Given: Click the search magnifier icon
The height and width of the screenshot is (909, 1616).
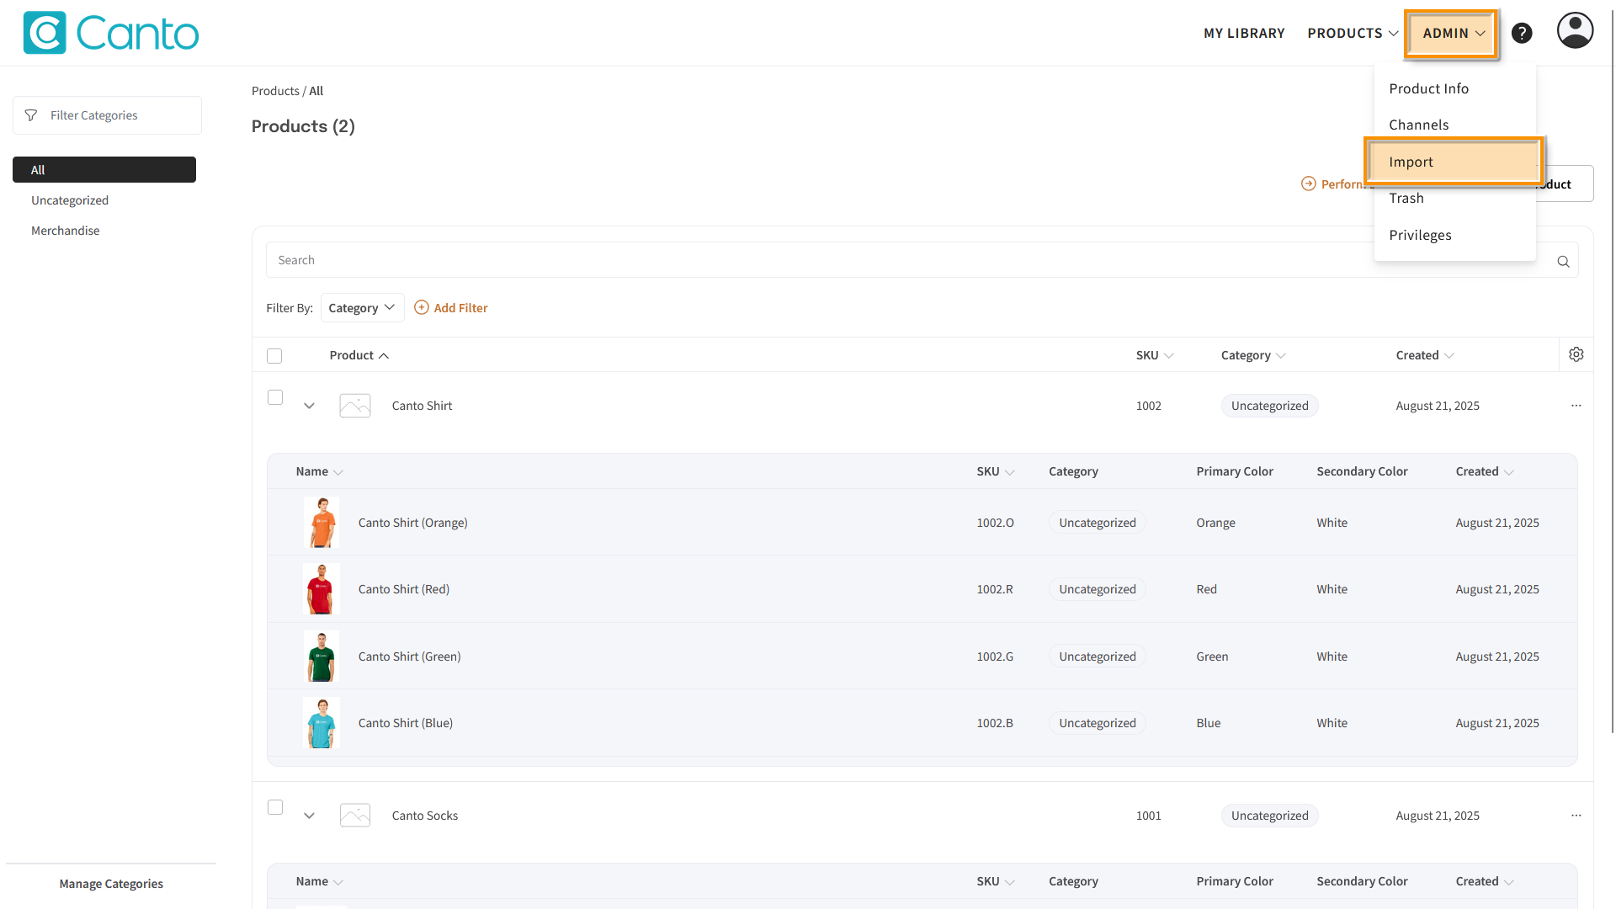Looking at the screenshot, I should pyautogui.click(x=1563, y=261).
